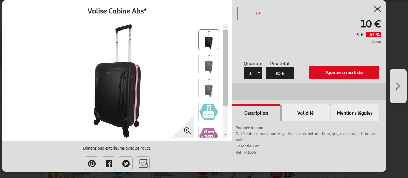Click Ajouter à ma liste button
This screenshot has width=408, height=178.
[x=344, y=72]
